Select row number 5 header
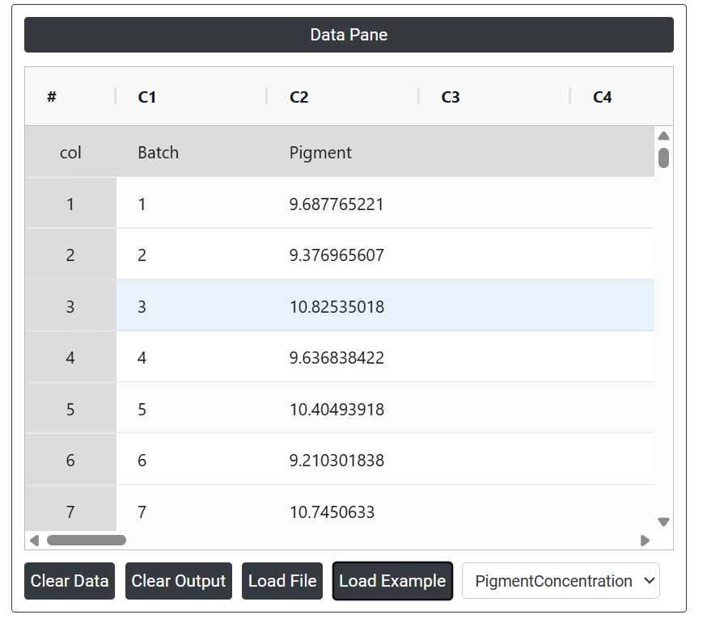The image size is (707, 623). pos(70,410)
